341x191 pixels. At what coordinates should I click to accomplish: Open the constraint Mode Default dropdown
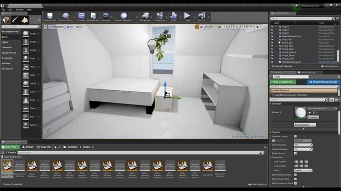303,170
